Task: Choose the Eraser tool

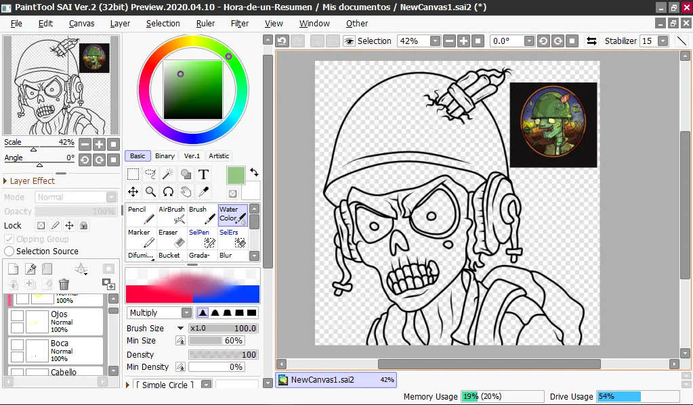Action: coord(171,238)
